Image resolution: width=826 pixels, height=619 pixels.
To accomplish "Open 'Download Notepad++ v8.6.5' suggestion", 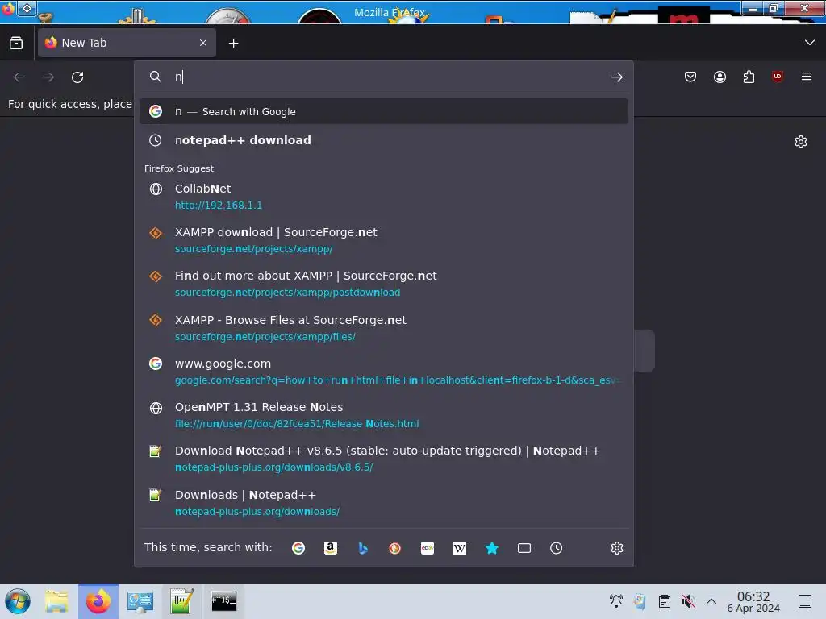I will point(383,459).
